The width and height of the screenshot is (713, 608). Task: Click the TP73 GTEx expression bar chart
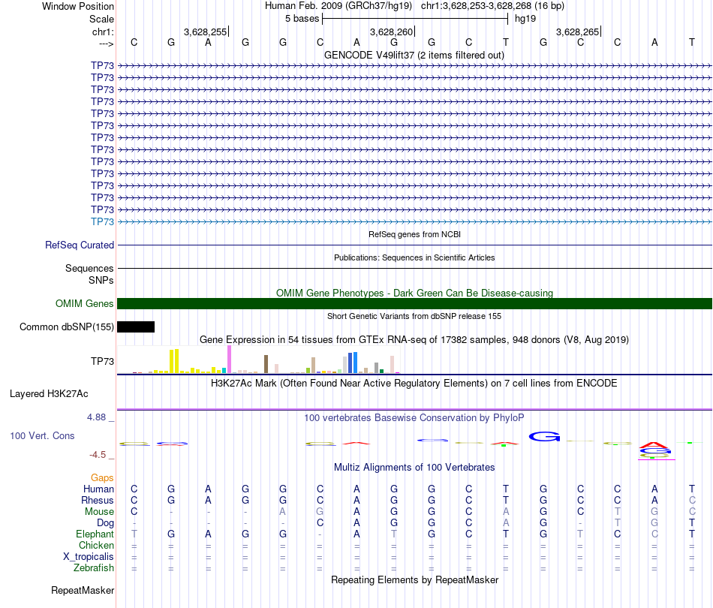(x=258, y=360)
